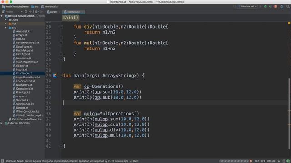Click KotlinYoutubeDemo in the navigation breadcrumb
Screen dimensions: 291x163
(x=15, y=7)
